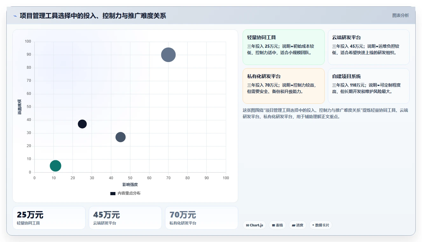This screenshot has height=242, width=422.
Task: Select the slate bubble at influence strength 45
Action: pos(121,137)
